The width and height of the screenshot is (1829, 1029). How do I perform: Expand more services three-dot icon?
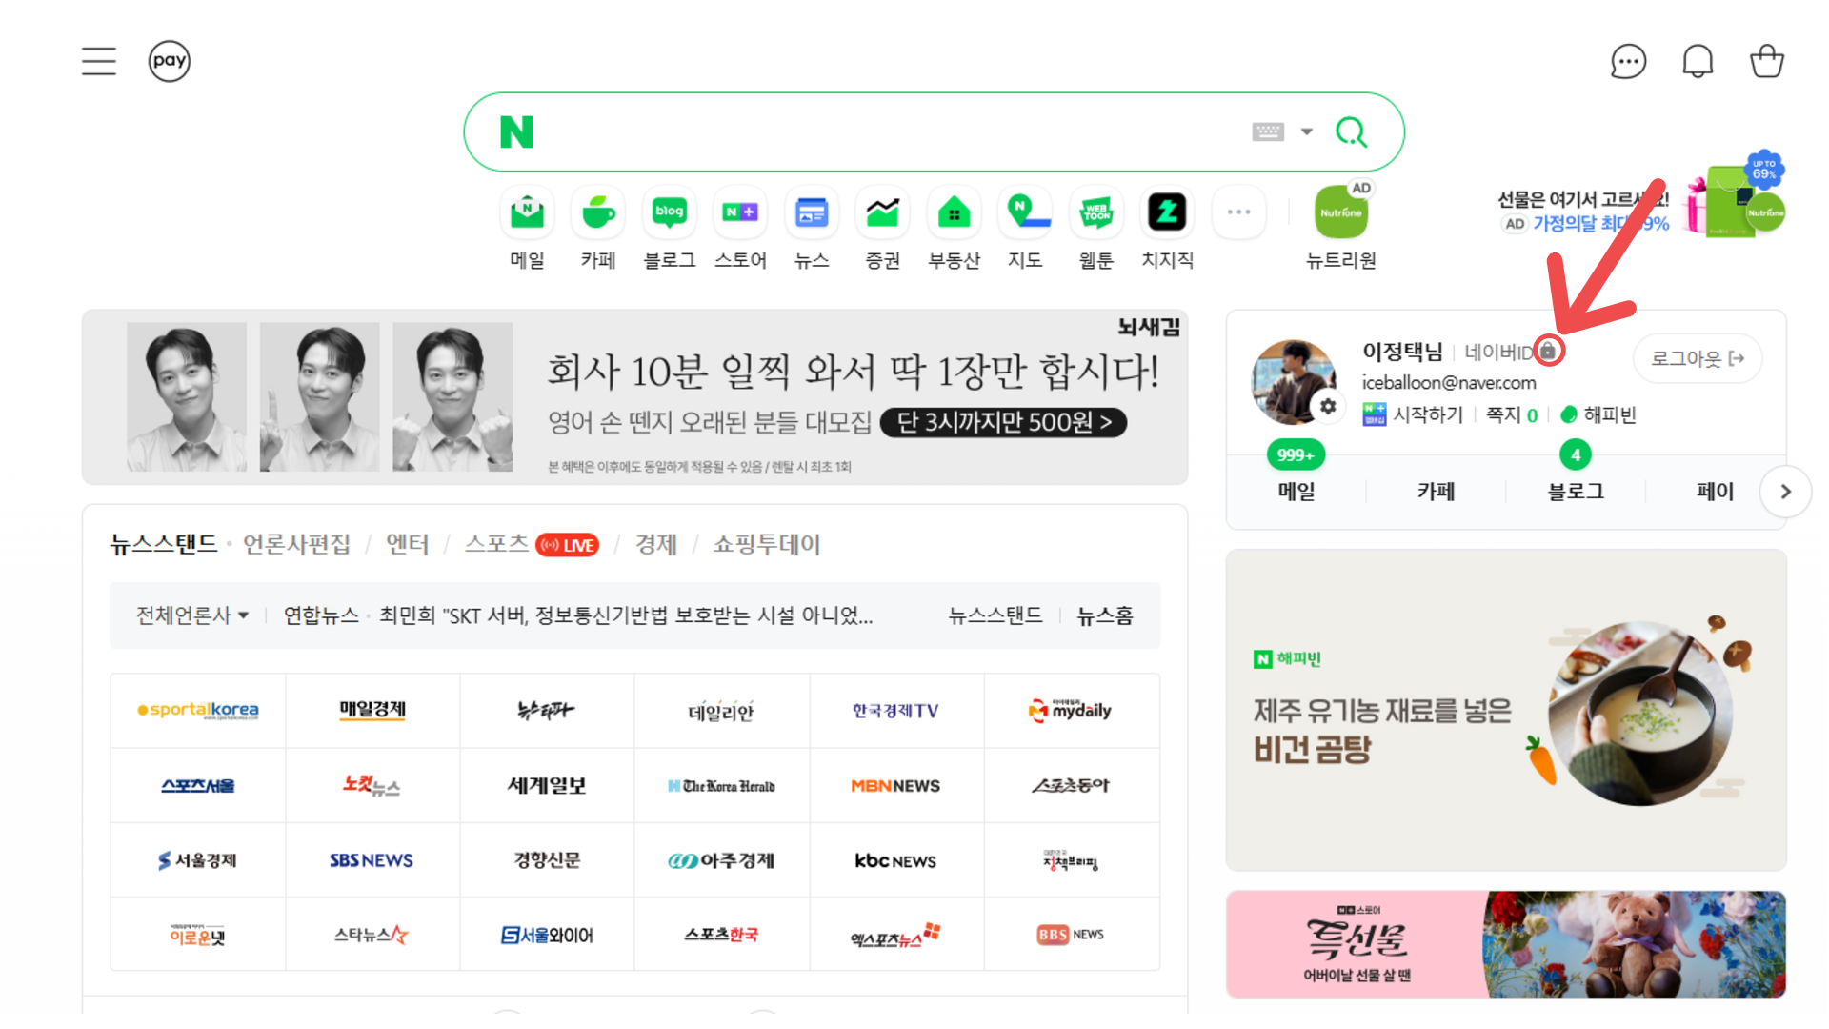click(1238, 212)
